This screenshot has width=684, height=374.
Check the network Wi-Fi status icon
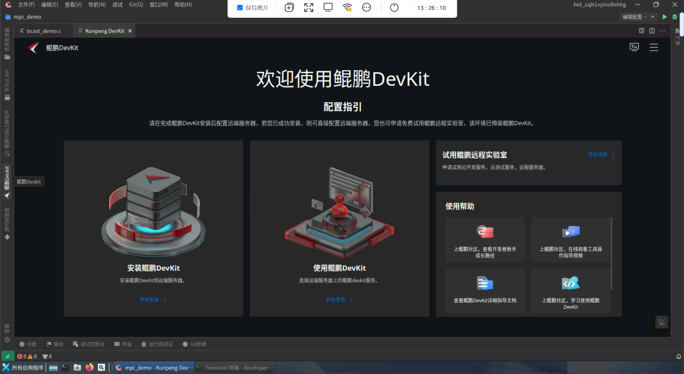tap(347, 8)
